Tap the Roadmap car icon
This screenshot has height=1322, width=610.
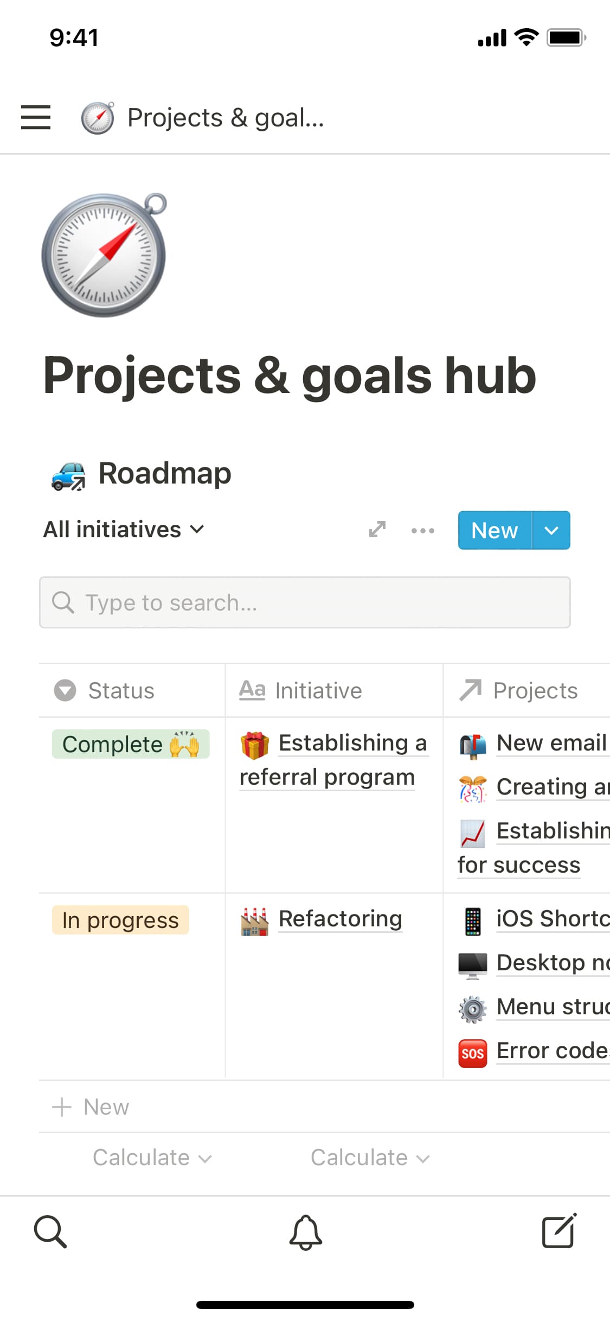(68, 475)
